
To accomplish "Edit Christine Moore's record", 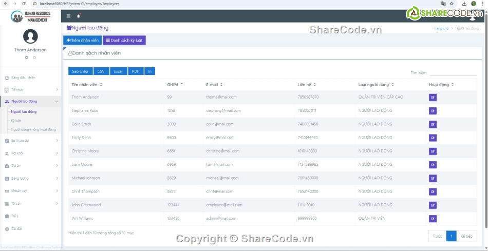I will coord(433,151).
